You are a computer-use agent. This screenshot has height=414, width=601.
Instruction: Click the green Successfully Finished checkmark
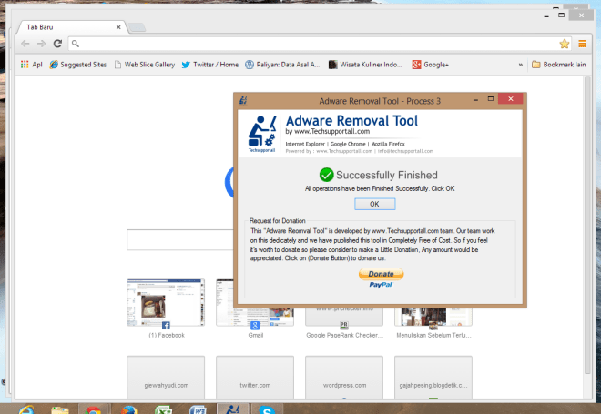pyautogui.click(x=326, y=175)
